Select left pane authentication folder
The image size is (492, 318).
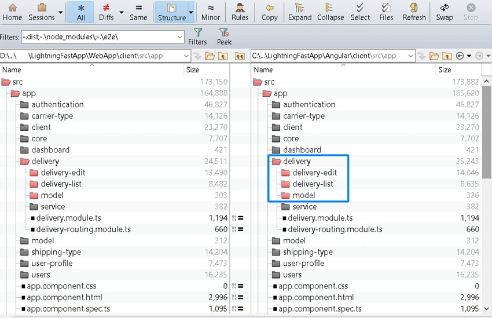coord(57,104)
